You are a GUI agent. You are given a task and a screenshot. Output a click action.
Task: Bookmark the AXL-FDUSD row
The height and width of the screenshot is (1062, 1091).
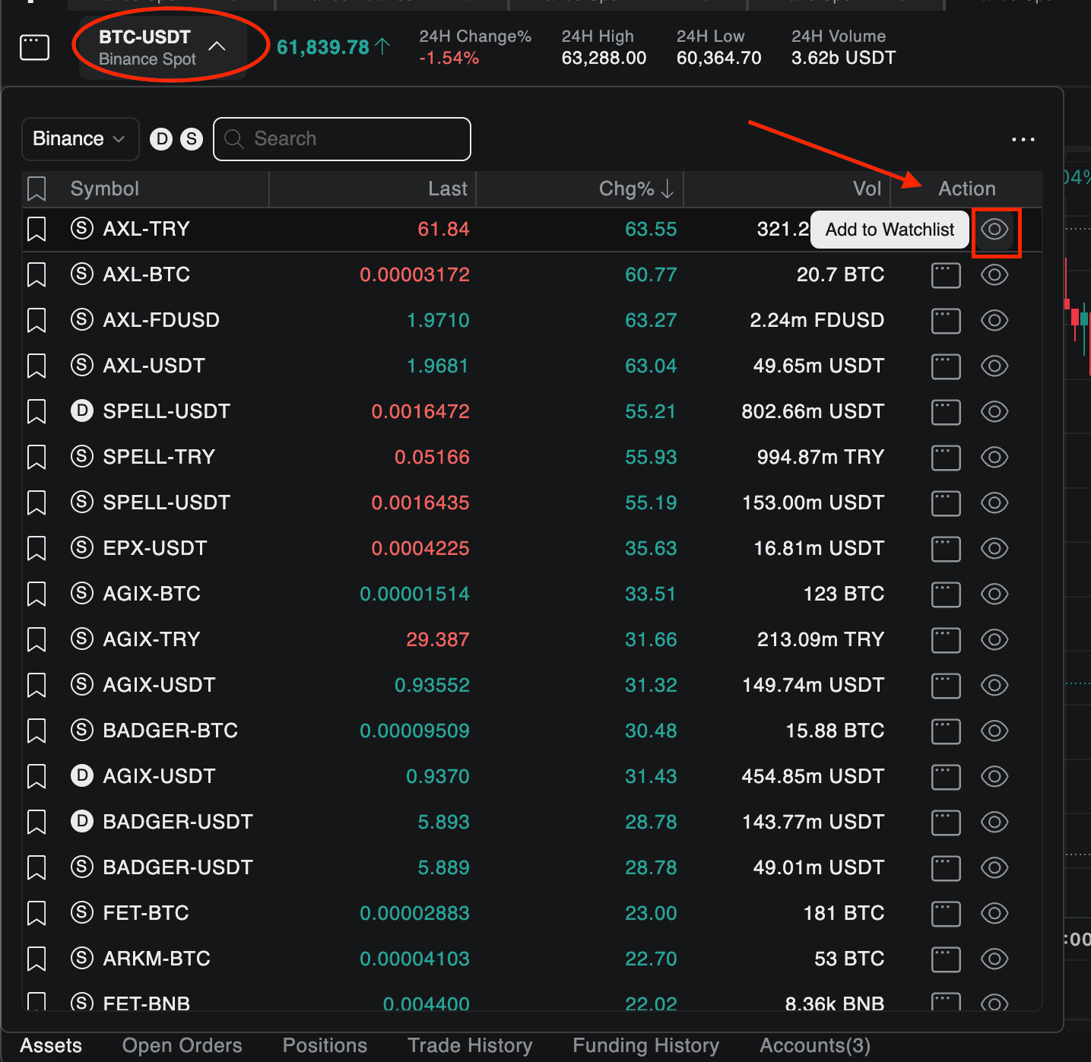[36, 320]
